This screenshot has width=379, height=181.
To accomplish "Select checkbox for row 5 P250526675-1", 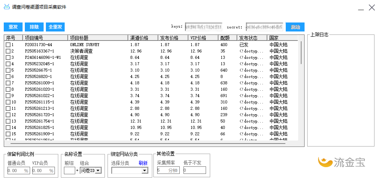I will tap(8, 70).
